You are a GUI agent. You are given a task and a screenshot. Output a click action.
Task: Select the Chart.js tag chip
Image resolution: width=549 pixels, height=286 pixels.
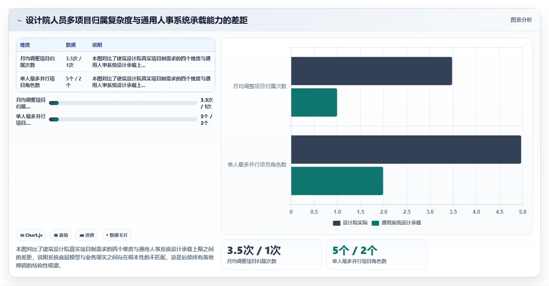(31, 235)
